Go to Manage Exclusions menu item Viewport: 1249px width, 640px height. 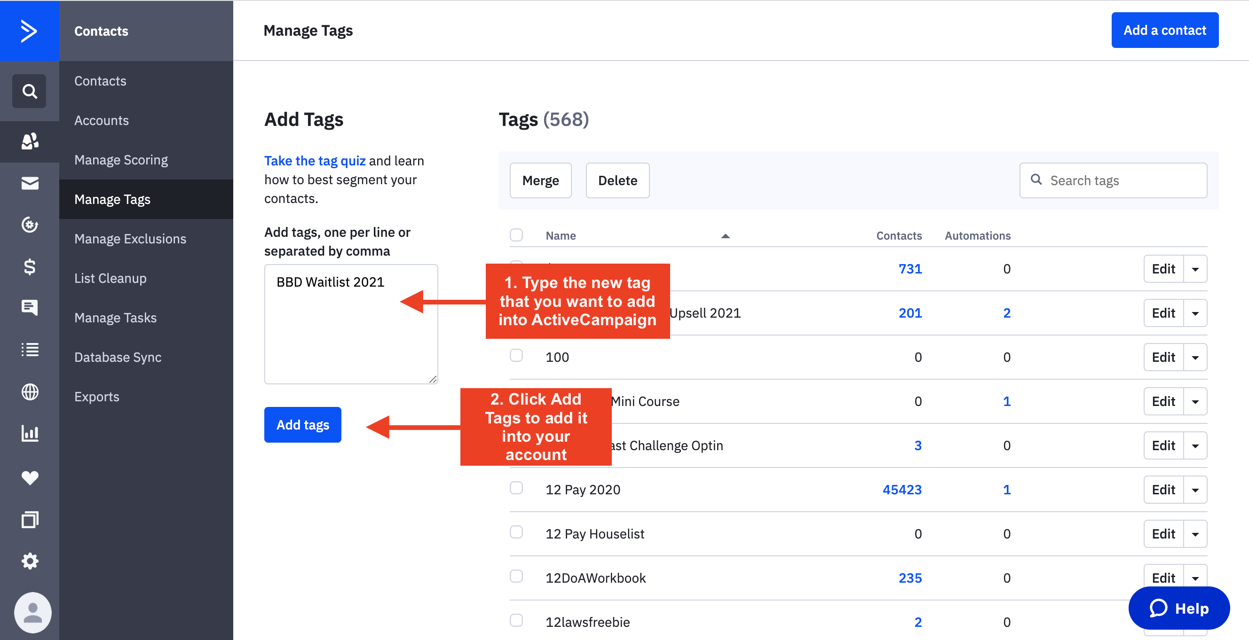click(x=130, y=239)
